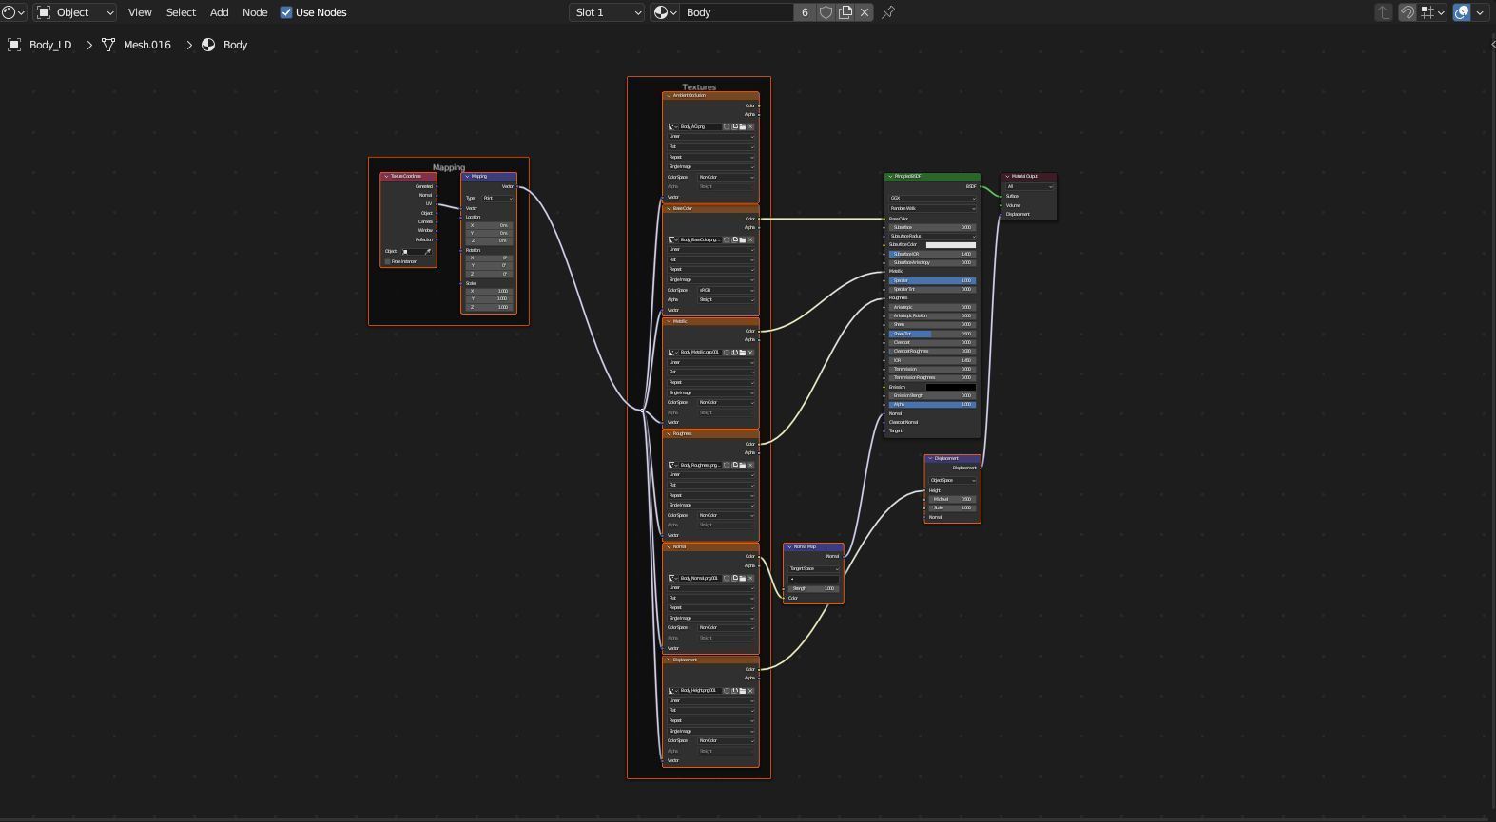The height and width of the screenshot is (822, 1496).
Task: Open image browser icon in Ambient Occlusion node
Action: (672, 126)
